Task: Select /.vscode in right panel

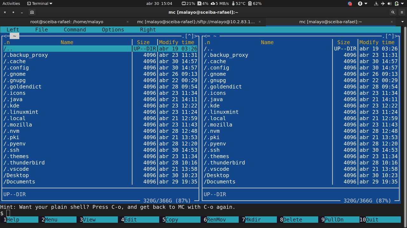Action: (300, 169)
